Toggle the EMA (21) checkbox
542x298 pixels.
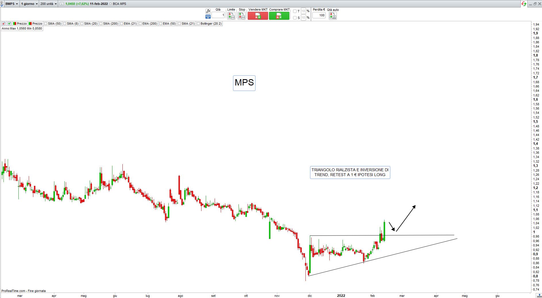[x=122, y=24]
